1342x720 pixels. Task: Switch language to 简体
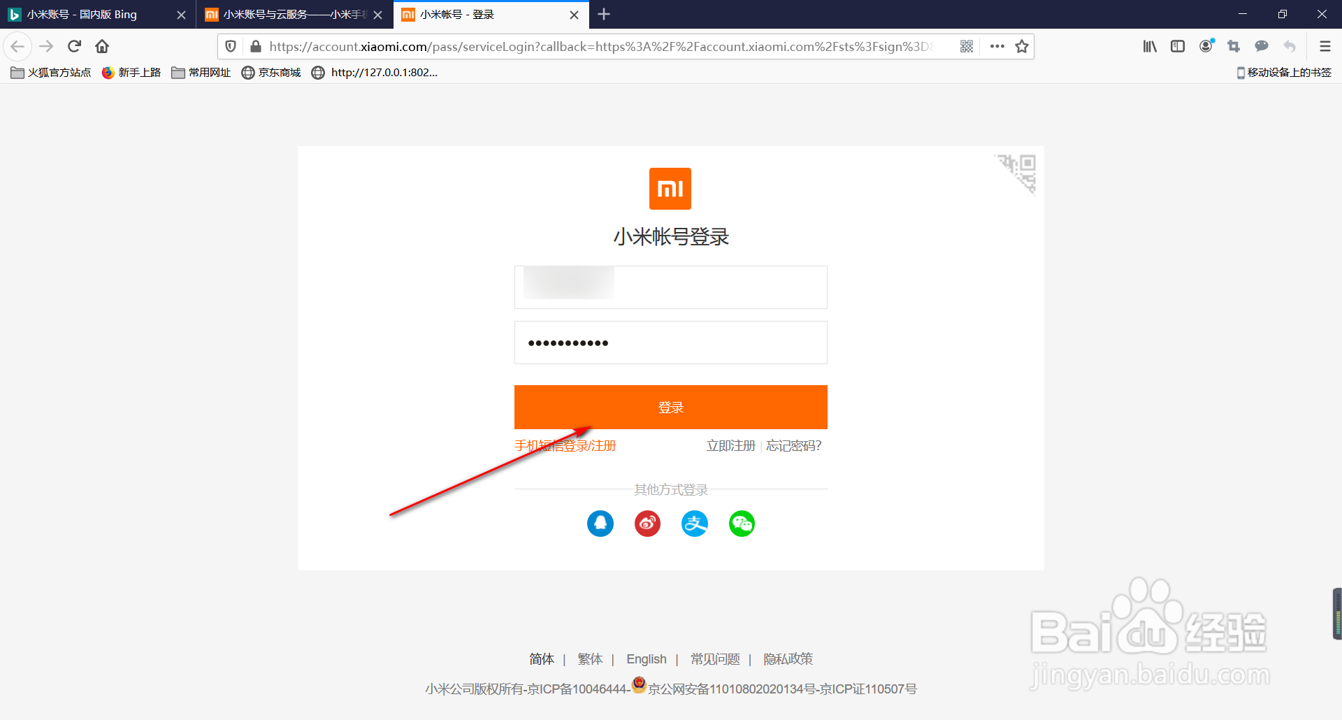(x=542, y=659)
